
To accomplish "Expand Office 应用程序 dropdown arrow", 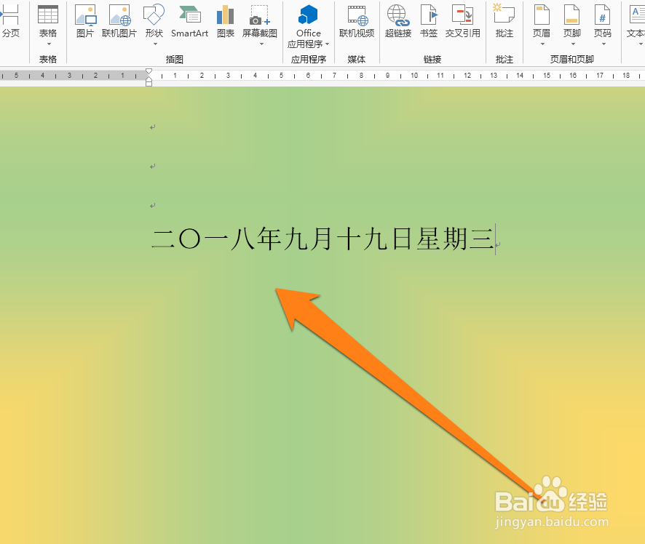I will [x=327, y=44].
